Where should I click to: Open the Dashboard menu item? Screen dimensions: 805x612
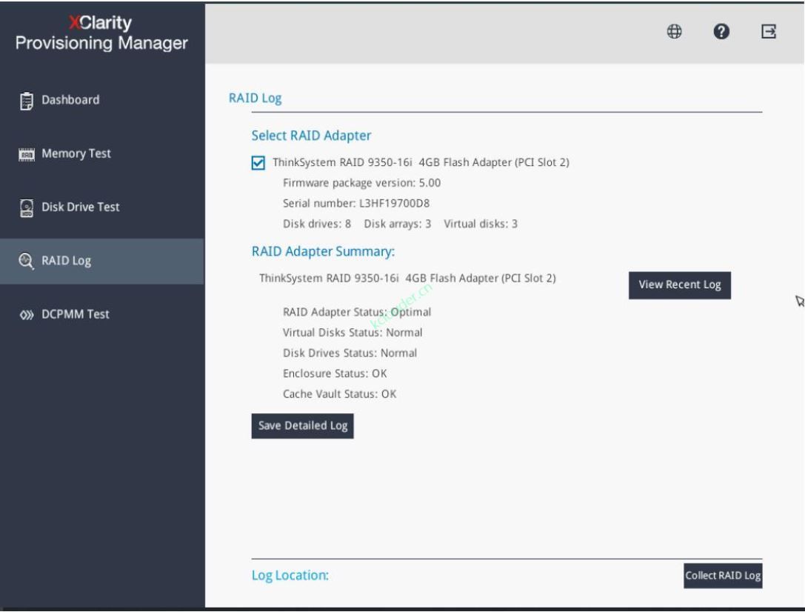pos(102,100)
